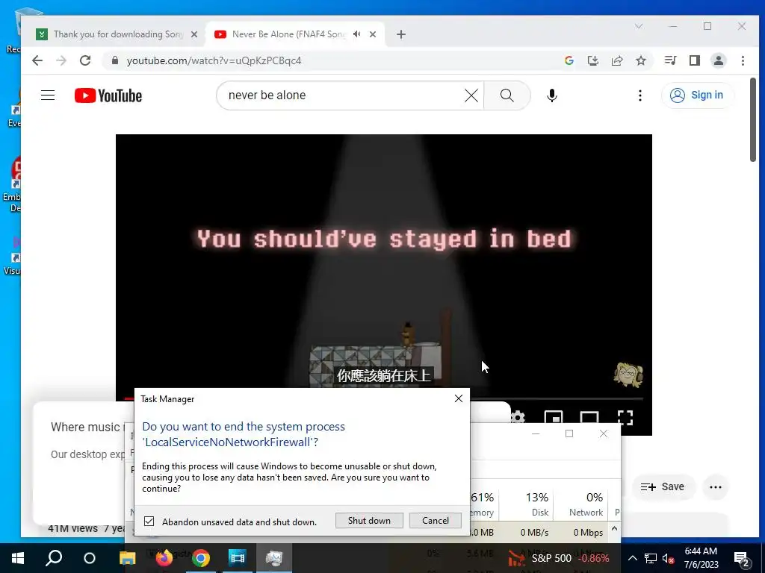This screenshot has width=765, height=573.
Task: Maximize the Task Manager window
Action: coord(569,433)
